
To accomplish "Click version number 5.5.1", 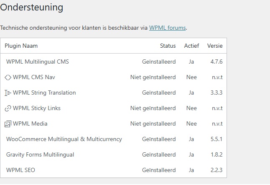I will point(217,139).
